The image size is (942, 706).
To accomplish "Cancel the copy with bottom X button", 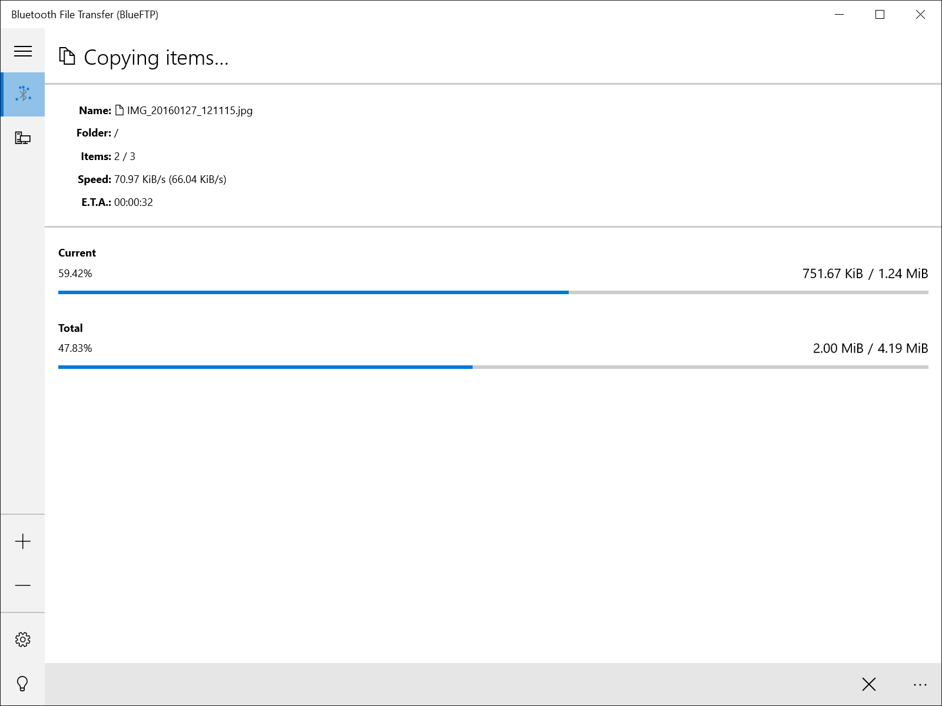I will click(868, 684).
